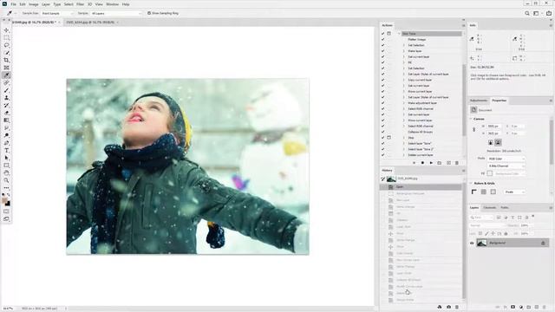Toggle checkmark for Fill action step

click(x=382, y=62)
